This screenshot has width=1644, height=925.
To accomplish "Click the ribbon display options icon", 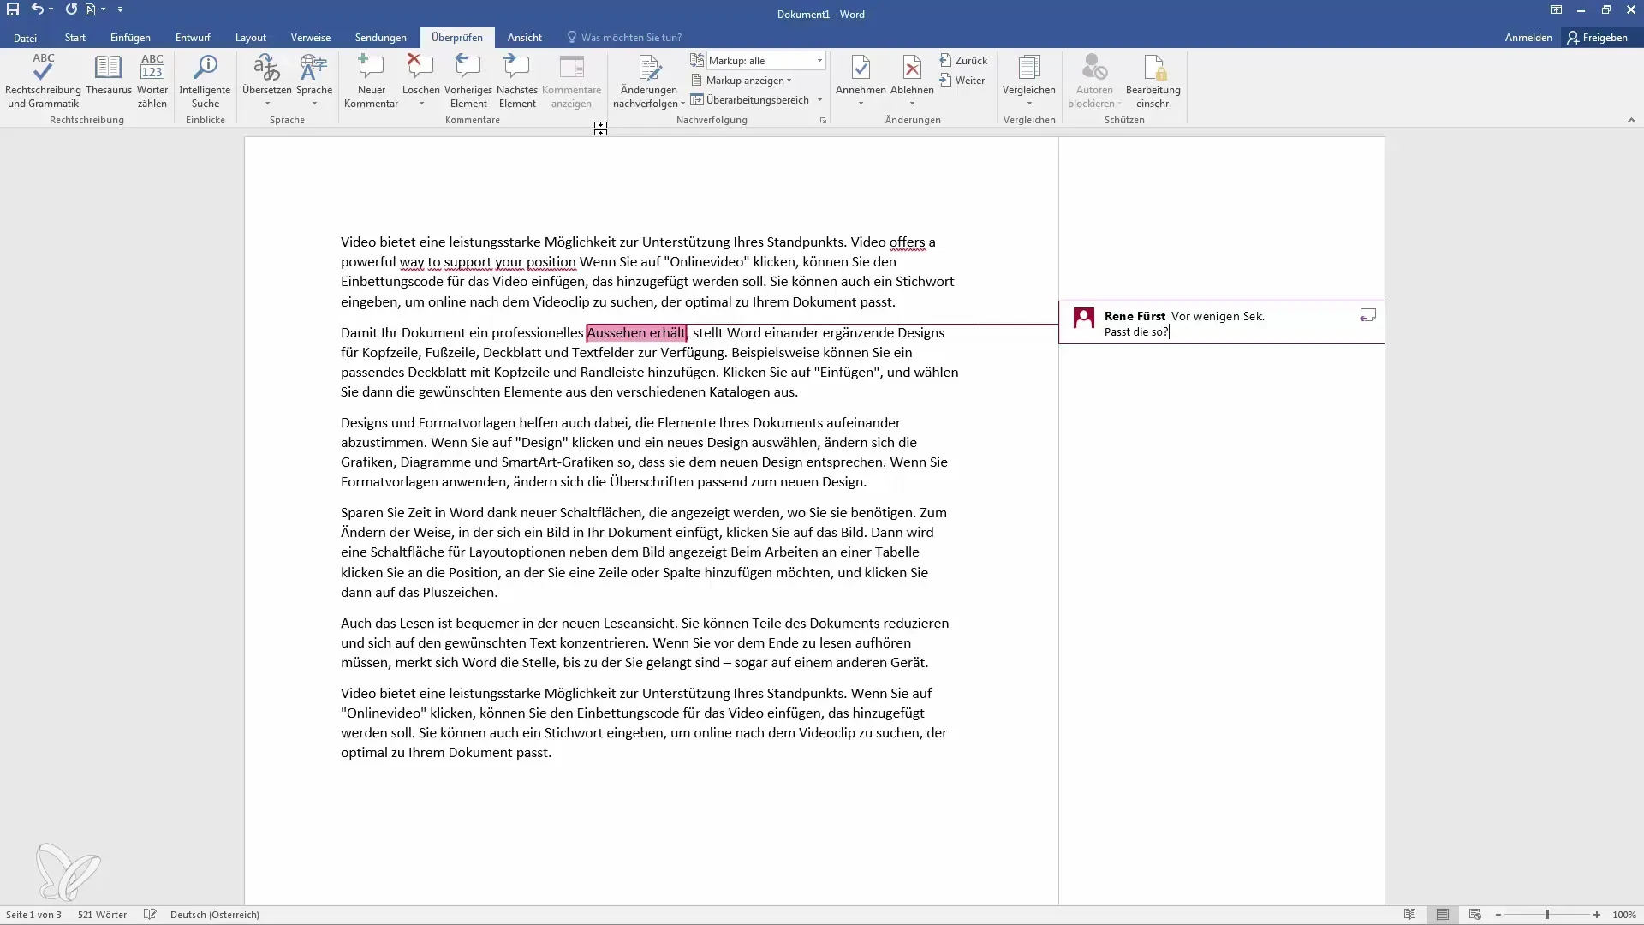I will (1556, 9).
